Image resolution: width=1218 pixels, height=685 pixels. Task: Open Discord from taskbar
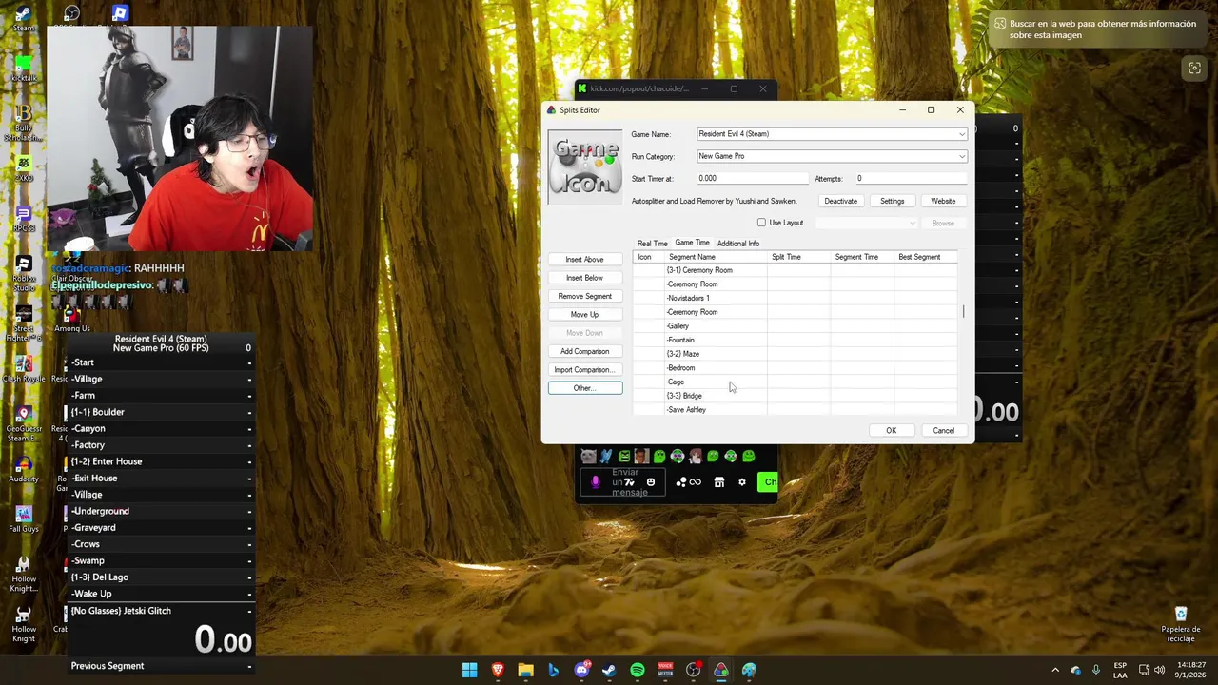pyautogui.click(x=581, y=671)
